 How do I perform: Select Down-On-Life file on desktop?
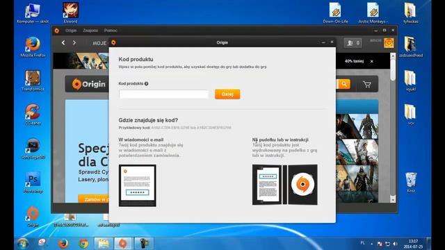(335, 13)
